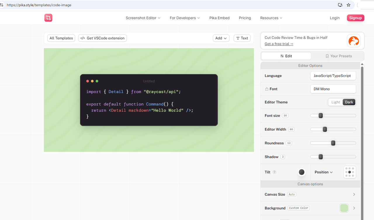Switch to Your Presets tab
Image resolution: width=374 pixels, height=220 pixels.
pyautogui.click(x=339, y=56)
